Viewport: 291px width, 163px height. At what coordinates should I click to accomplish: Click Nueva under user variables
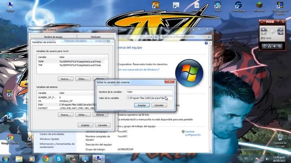(65, 79)
